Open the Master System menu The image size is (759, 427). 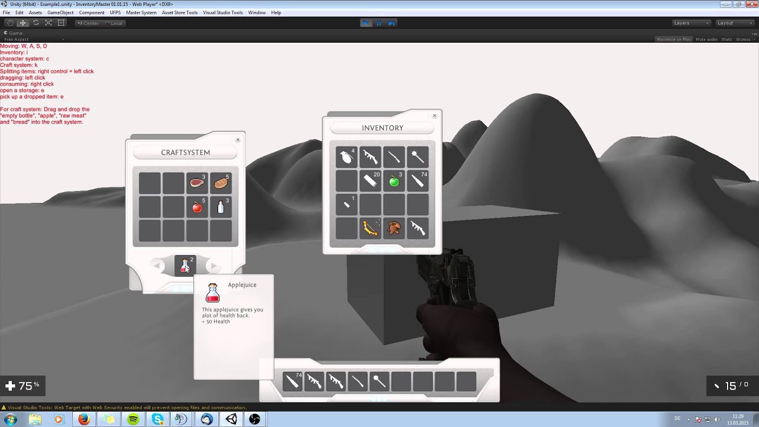(x=141, y=12)
